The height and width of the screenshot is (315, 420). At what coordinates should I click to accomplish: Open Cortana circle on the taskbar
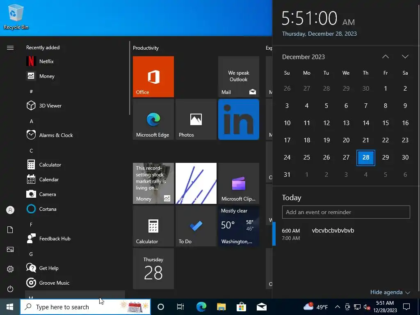[161, 307]
